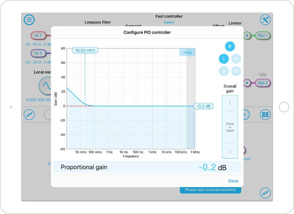Click Phase-lock to local oscillator
Image resolution: width=294 pixels, height=214 pixels.
tap(210, 190)
